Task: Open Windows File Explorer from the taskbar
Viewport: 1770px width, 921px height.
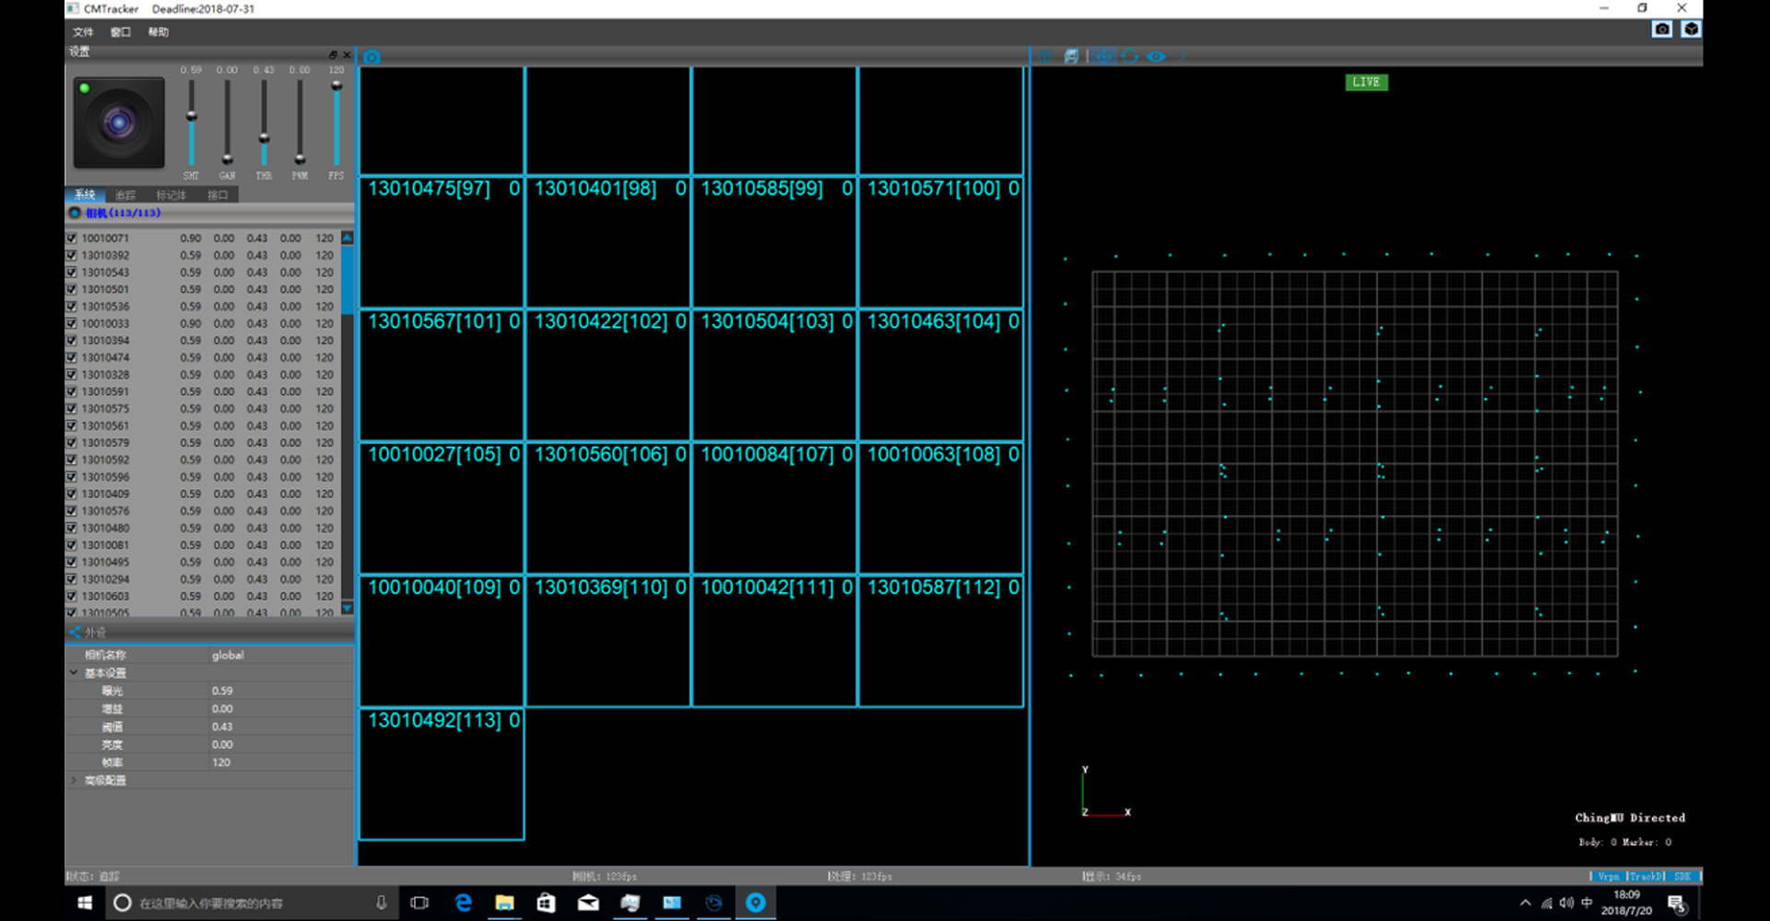Action: coord(504,903)
